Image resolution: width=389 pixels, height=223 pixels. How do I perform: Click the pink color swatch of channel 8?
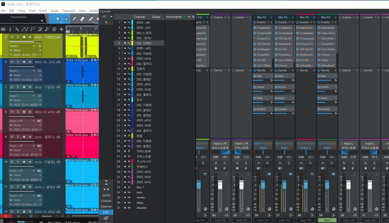(x=132, y=59)
